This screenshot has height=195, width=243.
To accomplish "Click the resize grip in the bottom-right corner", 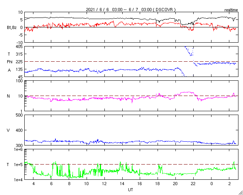I will coord(240,192).
